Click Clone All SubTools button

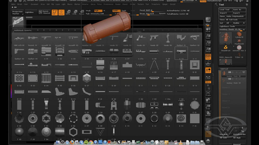232,20
